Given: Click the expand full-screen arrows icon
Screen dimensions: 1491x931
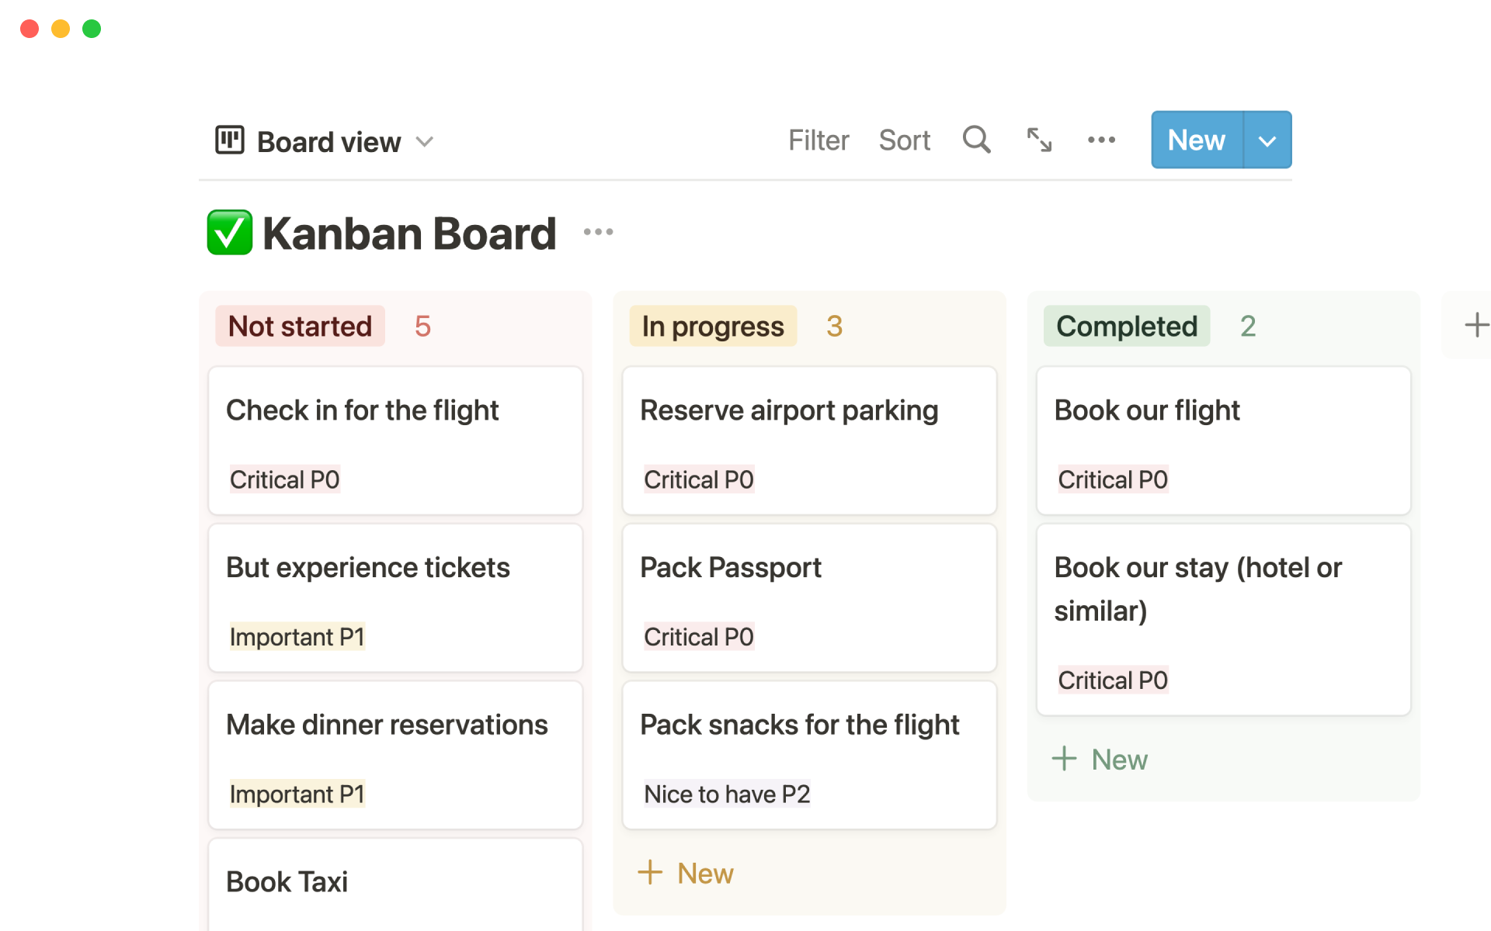Looking at the screenshot, I should pyautogui.click(x=1039, y=140).
